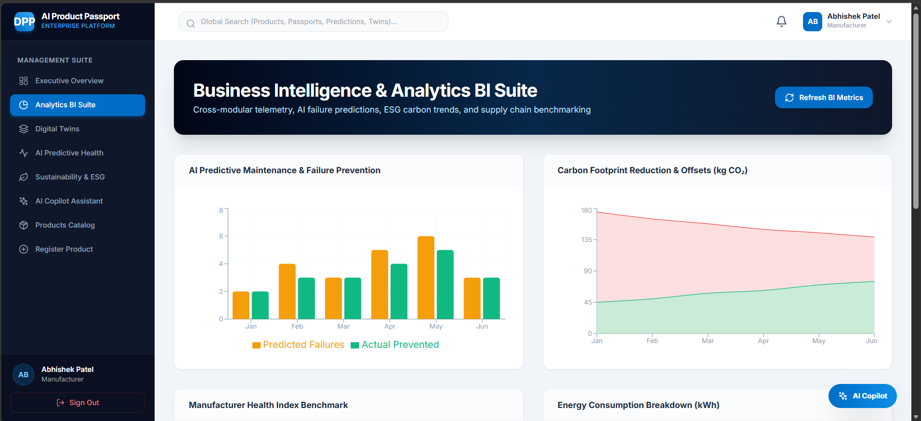Click the green Mar actual prevented bar
921x421 pixels.
point(353,298)
